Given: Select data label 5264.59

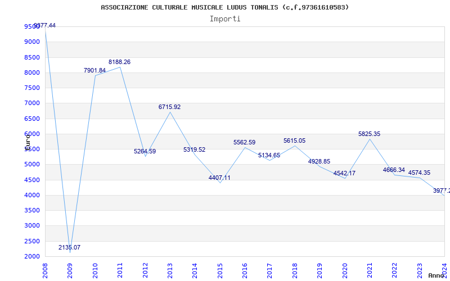Looking at the screenshot, I should pos(145,151).
